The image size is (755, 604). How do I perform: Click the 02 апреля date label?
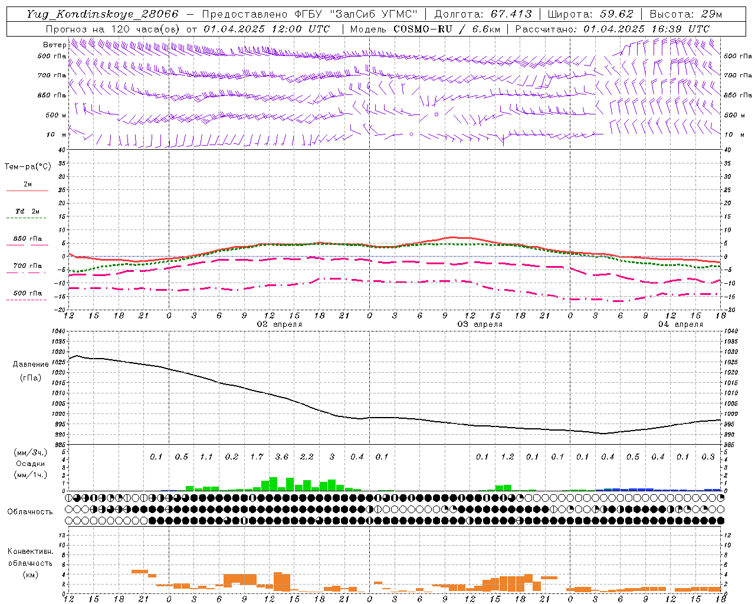(280, 324)
